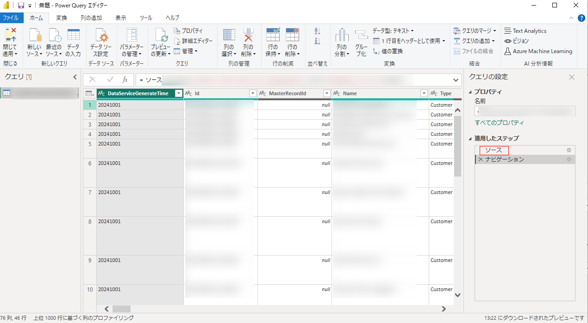
Task: Click the 閉じて適用 (Close & Apply) icon
Action: [x=10, y=36]
